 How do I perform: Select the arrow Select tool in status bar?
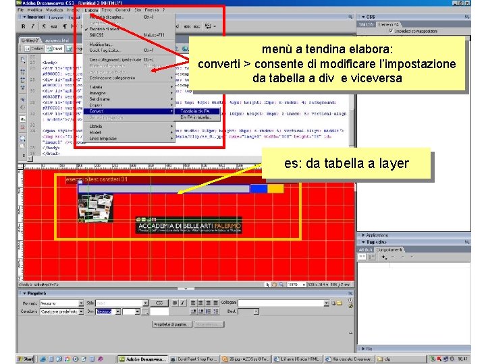point(267,284)
